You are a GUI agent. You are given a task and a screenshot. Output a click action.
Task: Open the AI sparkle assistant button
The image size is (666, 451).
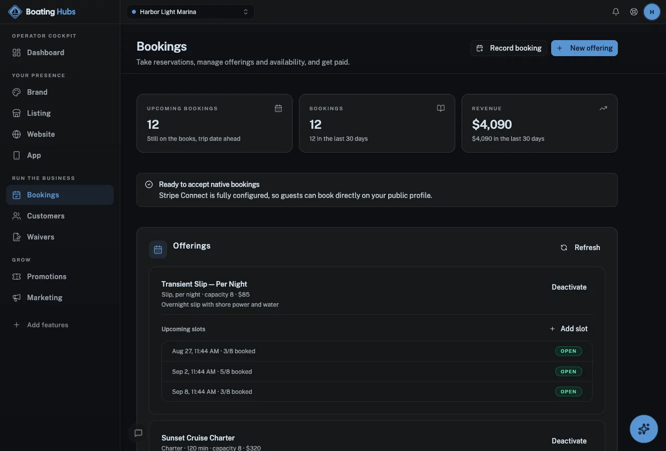coord(644,429)
